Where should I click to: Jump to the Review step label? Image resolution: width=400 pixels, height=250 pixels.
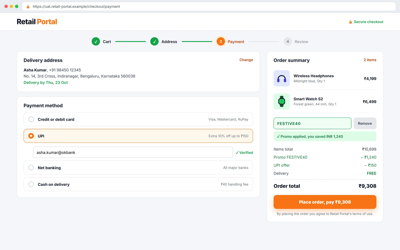[301, 42]
